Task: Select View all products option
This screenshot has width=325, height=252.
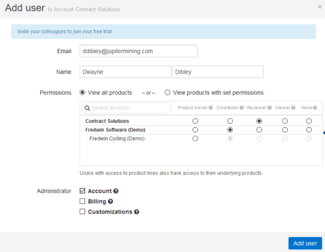Action: point(83,93)
